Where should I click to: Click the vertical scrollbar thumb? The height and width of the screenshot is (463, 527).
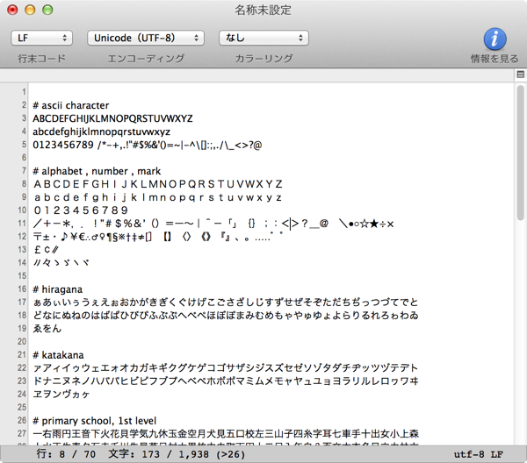coord(520,153)
